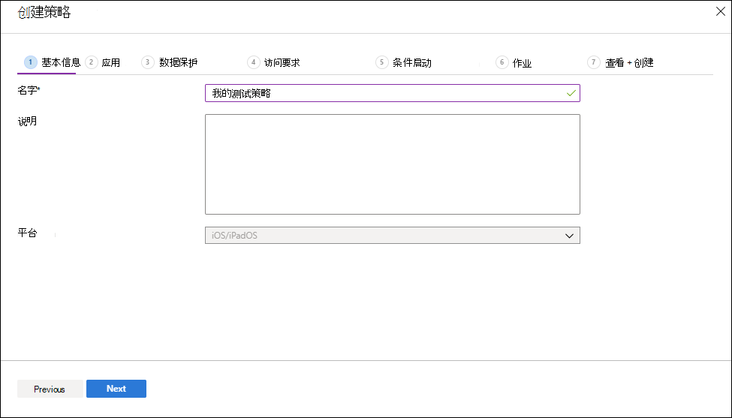Image resolution: width=732 pixels, height=418 pixels.
Task: Focus the 说明 description text area
Action: (x=392, y=164)
